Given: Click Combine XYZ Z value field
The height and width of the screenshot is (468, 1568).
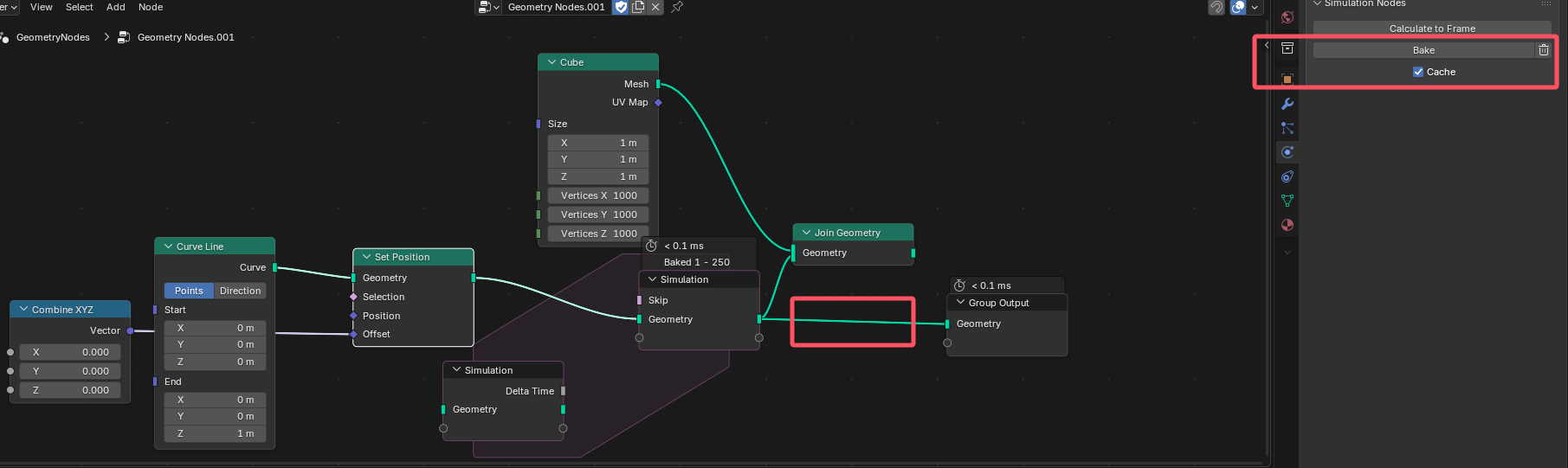Looking at the screenshot, I should (72, 390).
